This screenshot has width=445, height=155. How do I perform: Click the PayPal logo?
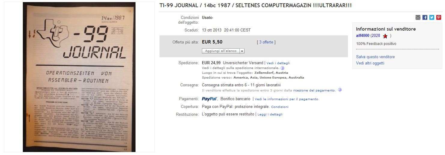pos(209,99)
